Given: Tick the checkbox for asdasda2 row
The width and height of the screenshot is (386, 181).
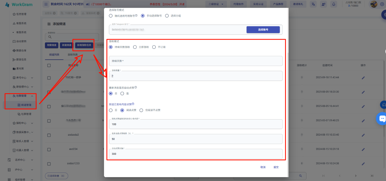Looking at the screenshot, I should tap(49, 135).
